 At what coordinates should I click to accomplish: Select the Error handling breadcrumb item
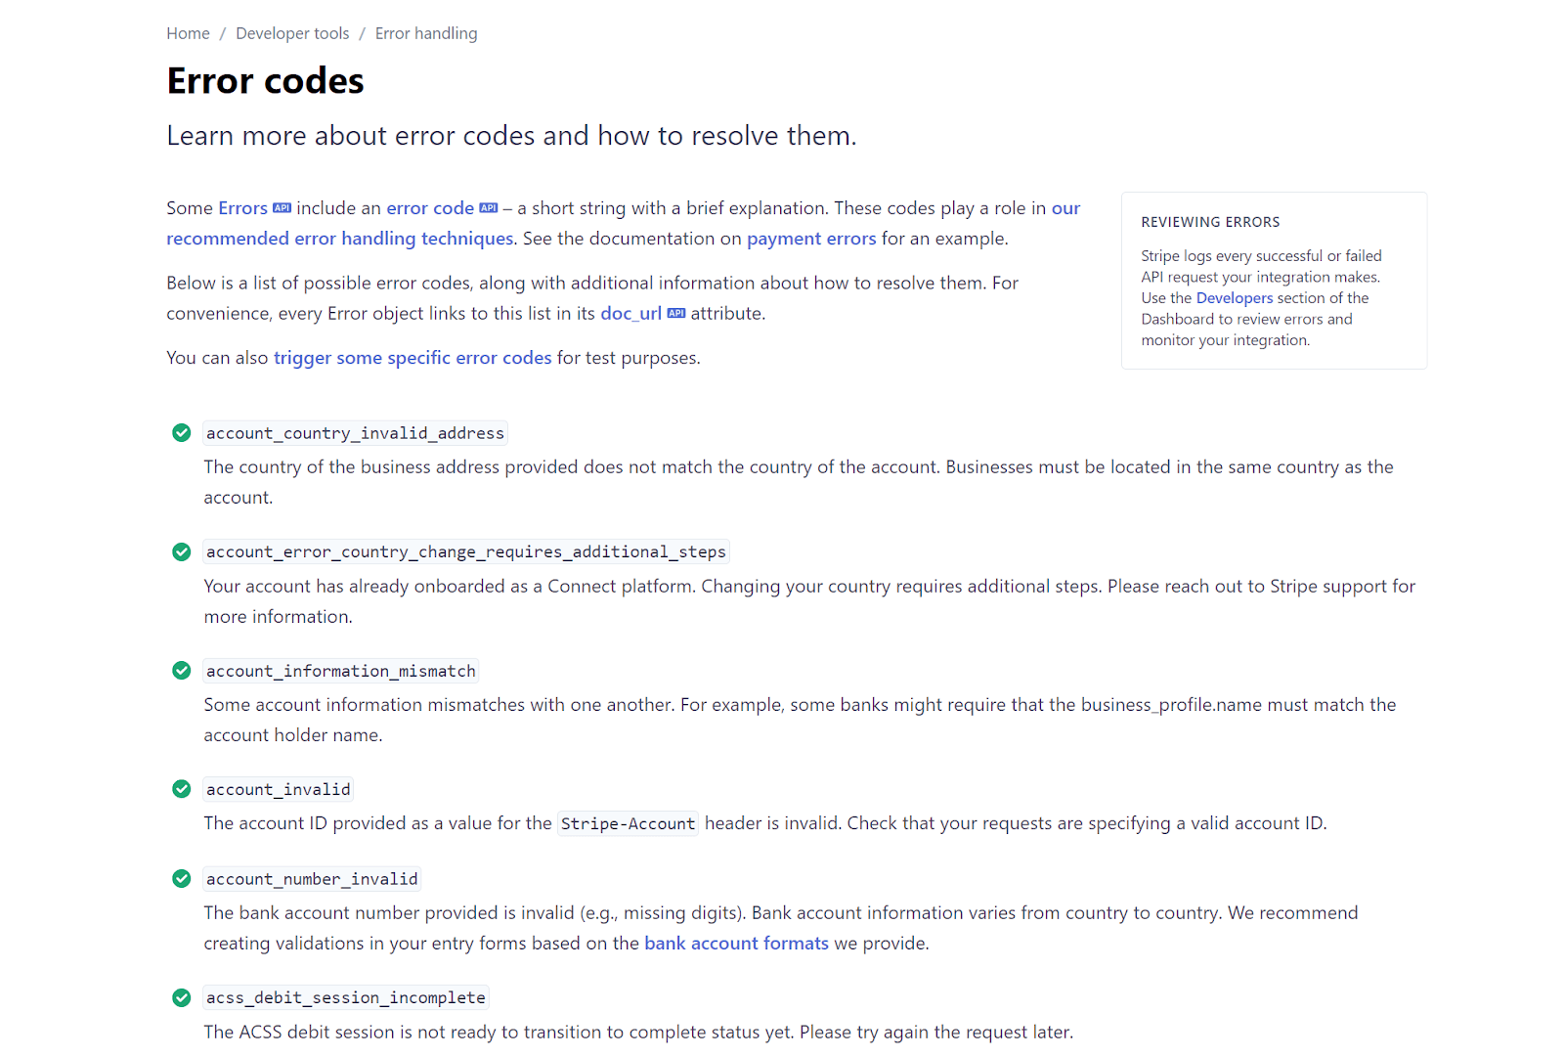[425, 32]
